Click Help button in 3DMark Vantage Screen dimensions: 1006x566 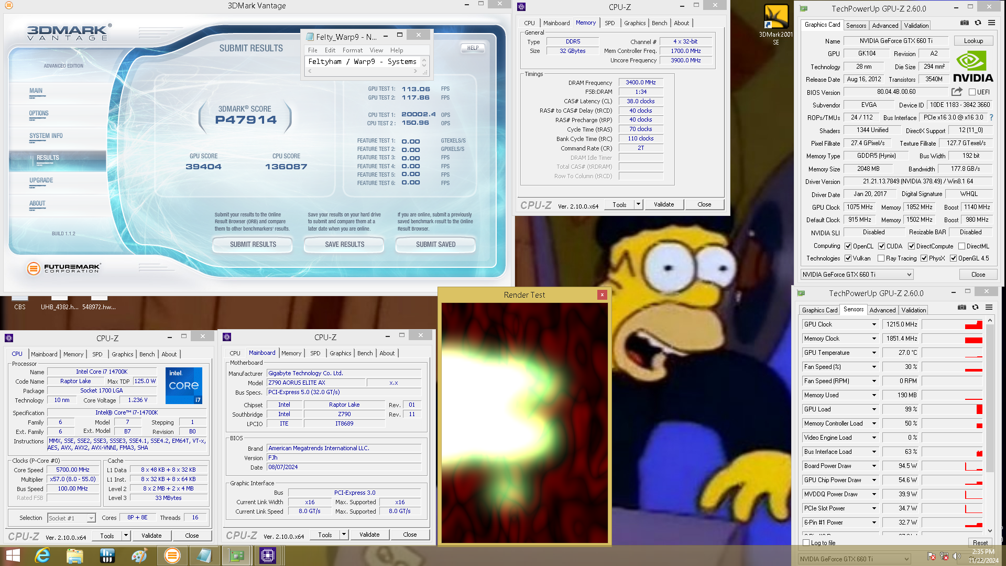click(473, 48)
